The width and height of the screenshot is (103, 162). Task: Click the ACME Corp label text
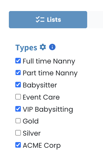coord(42,146)
